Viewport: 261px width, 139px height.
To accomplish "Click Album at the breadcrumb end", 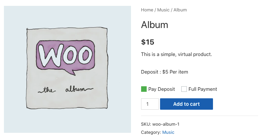I will 180,10.
